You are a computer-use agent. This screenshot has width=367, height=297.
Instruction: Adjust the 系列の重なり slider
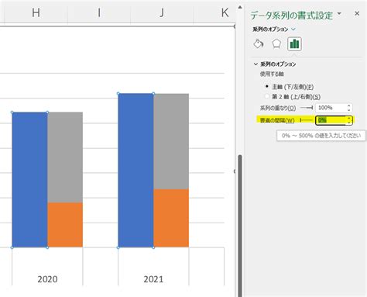tap(307, 108)
